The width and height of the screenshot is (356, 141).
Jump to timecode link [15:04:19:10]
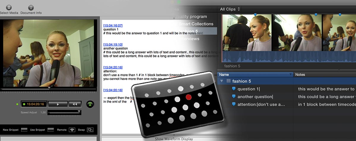click(x=113, y=45)
